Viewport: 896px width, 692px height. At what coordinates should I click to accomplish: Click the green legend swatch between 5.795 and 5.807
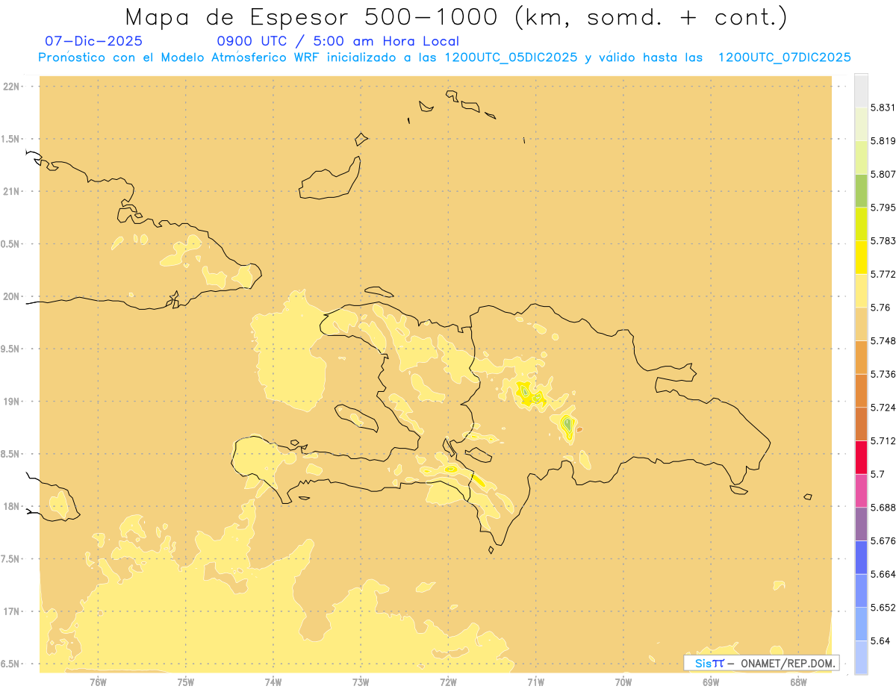(861, 191)
